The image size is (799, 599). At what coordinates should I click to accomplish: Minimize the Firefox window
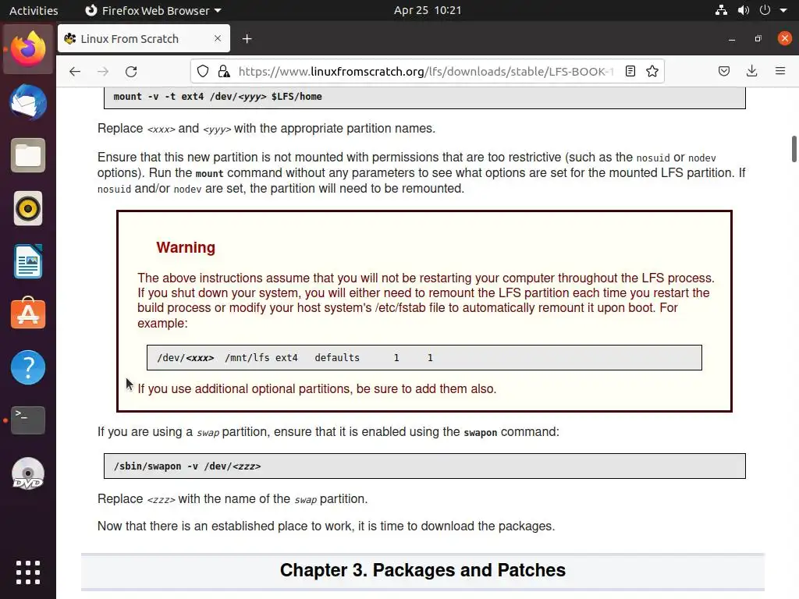[x=732, y=39]
